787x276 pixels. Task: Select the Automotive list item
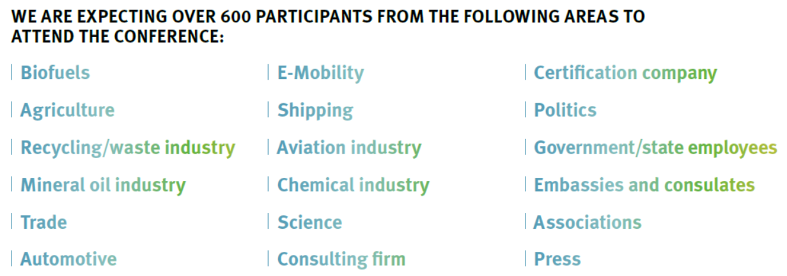click(68, 259)
